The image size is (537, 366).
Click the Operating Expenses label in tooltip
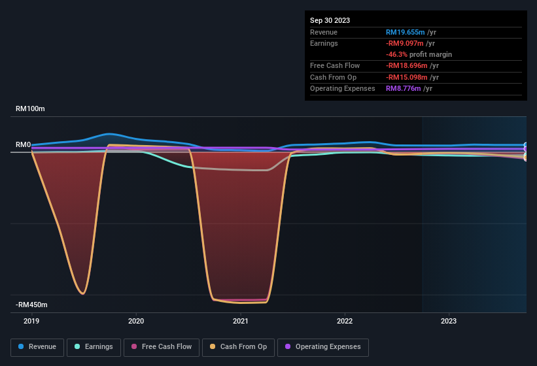click(x=343, y=89)
